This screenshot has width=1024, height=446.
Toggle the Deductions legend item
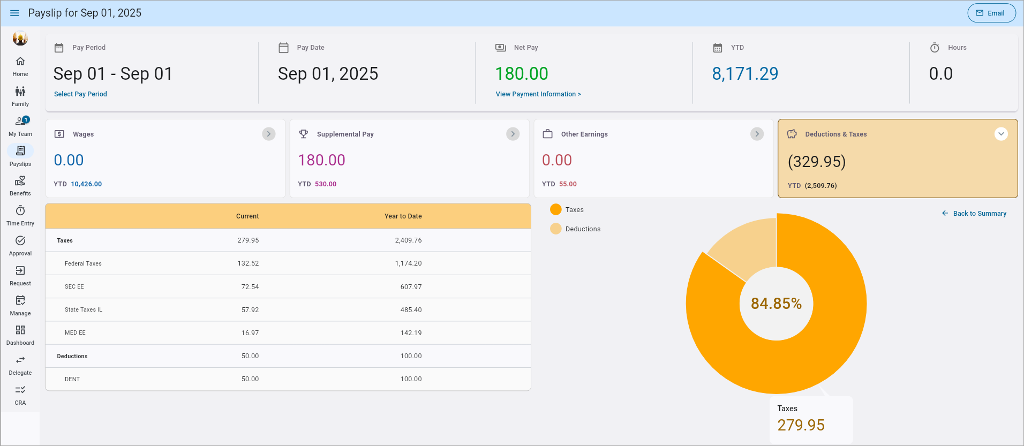pos(575,229)
